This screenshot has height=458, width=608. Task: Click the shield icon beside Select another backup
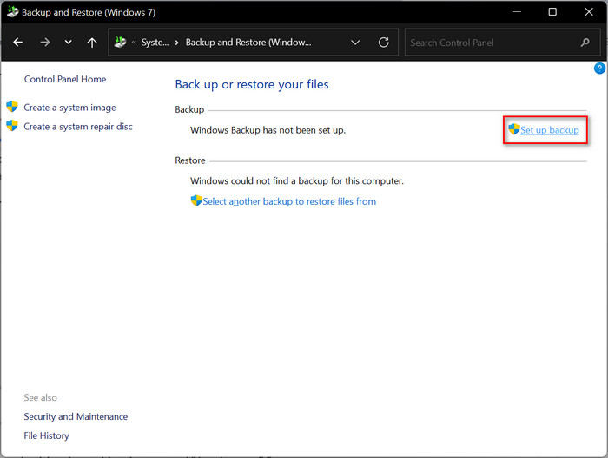coord(196,200)
